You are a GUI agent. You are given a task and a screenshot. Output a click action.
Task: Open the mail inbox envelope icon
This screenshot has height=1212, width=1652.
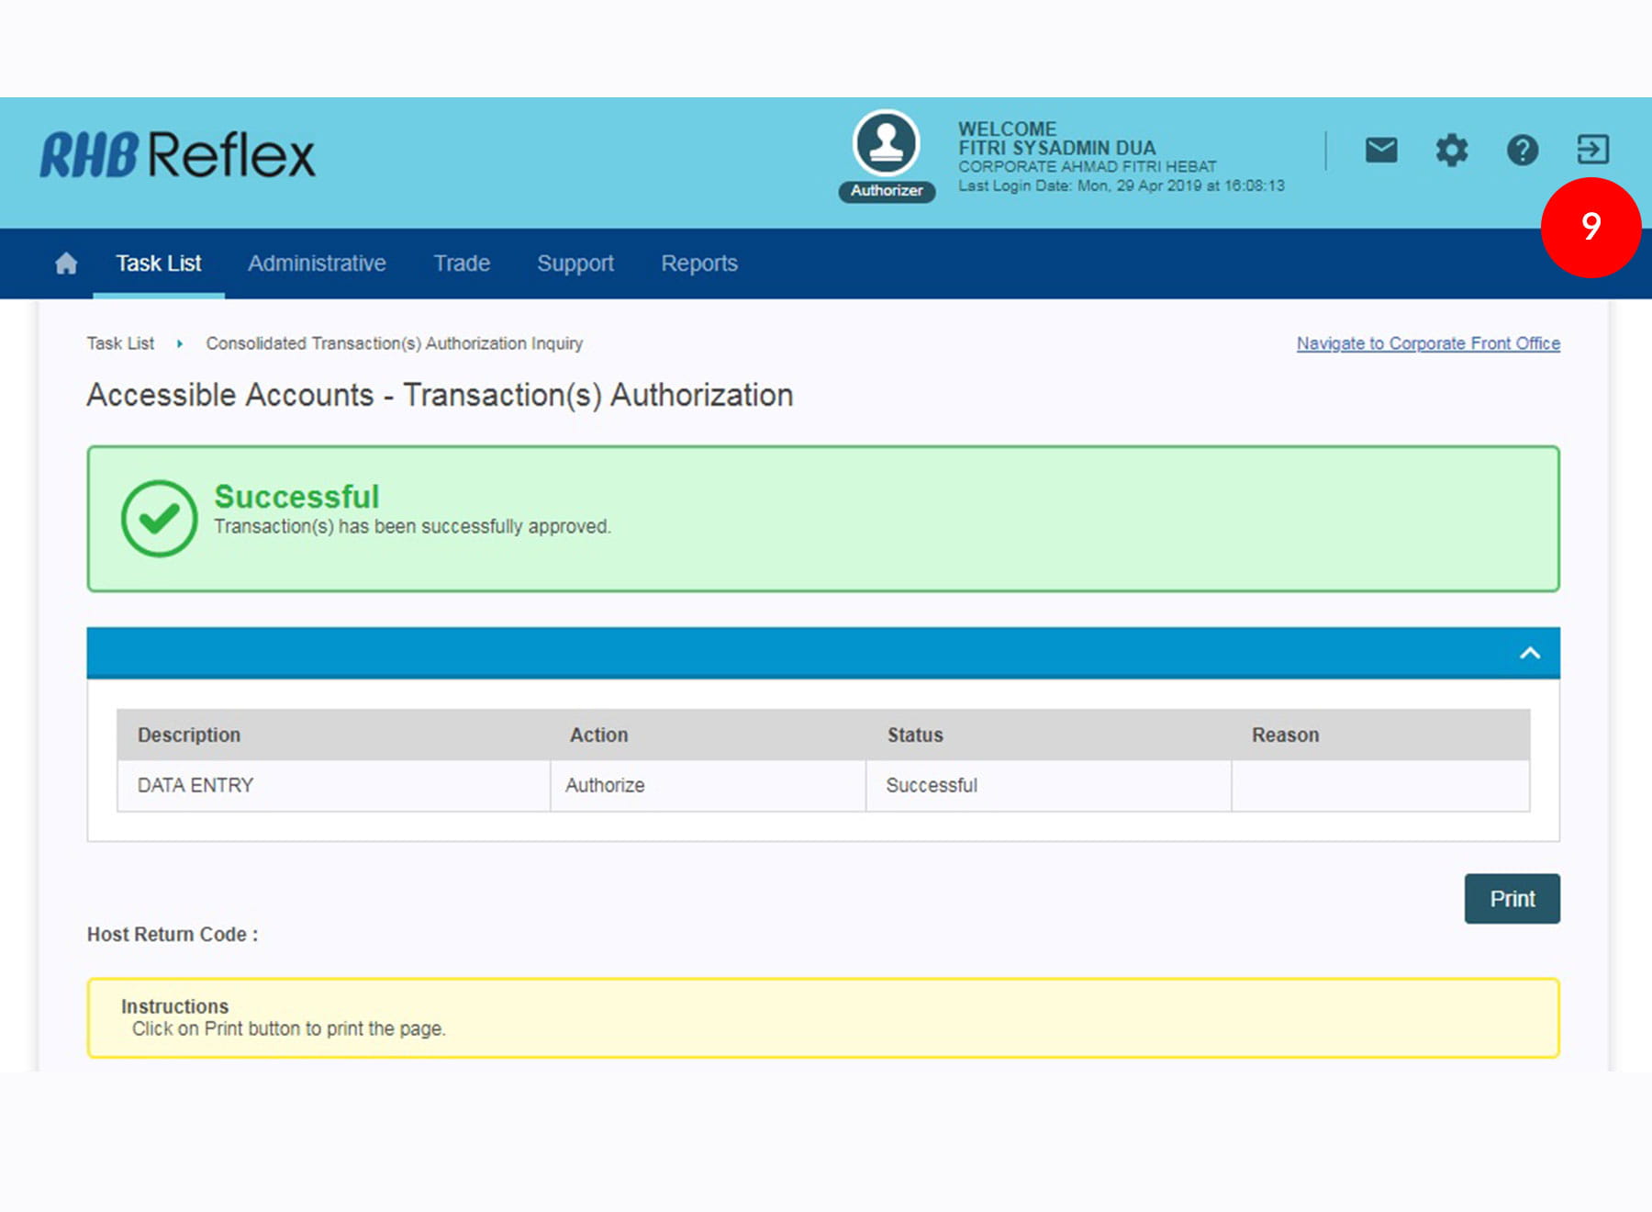(x=1380, y=150)
